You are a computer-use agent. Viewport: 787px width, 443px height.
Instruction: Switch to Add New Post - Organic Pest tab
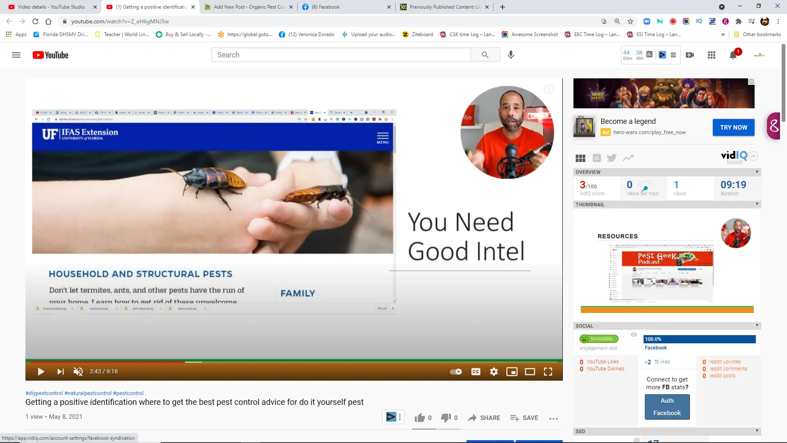tap(249, 7)
